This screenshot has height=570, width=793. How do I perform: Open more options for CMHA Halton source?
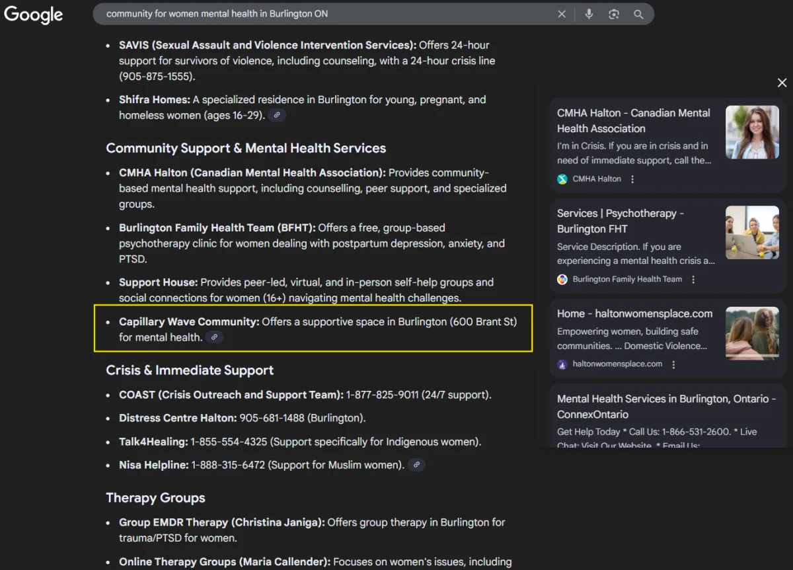(632, 179)
